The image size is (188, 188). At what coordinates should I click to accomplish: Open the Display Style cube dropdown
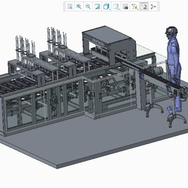[x=107, y=7]
